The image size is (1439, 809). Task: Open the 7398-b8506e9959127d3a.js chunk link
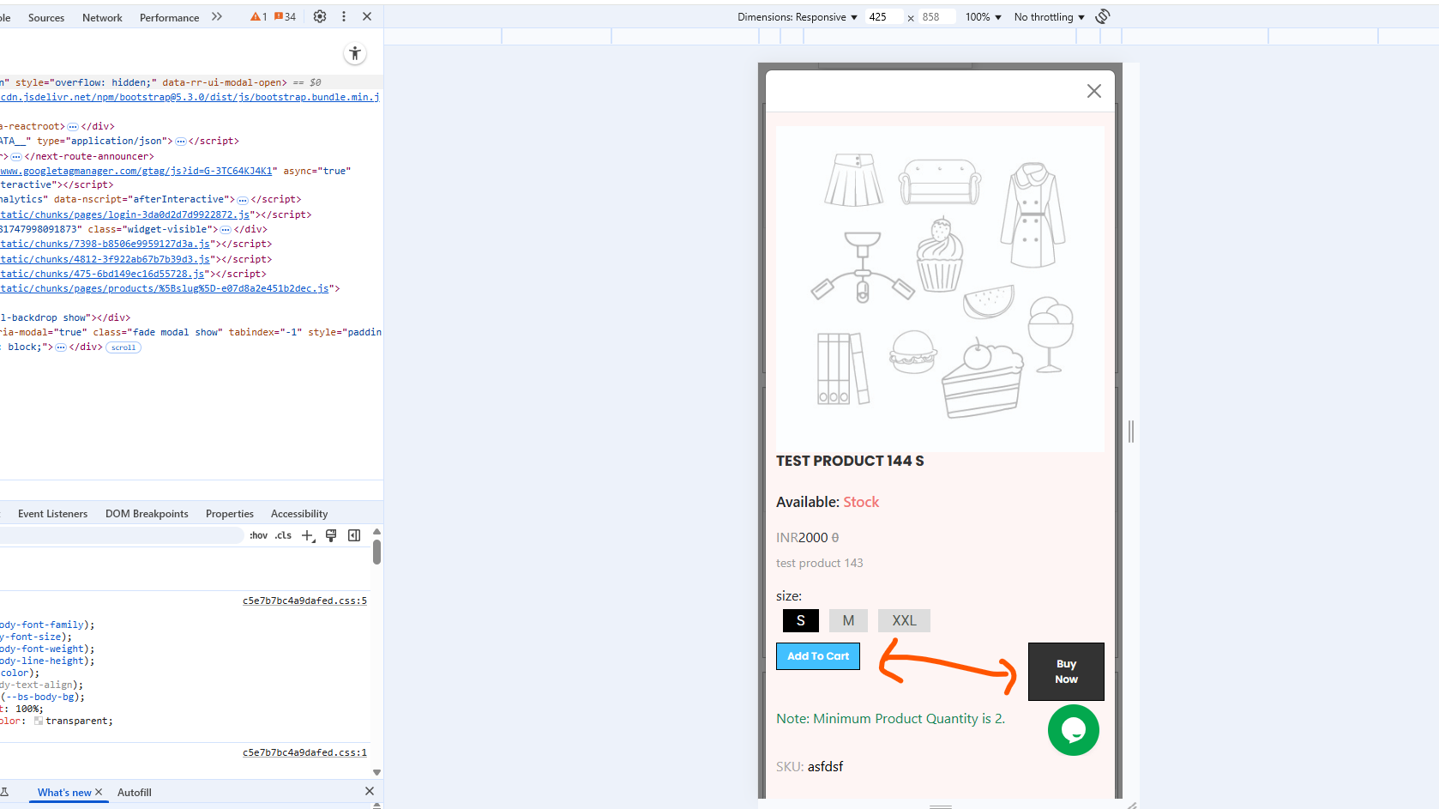coord(105,245)
